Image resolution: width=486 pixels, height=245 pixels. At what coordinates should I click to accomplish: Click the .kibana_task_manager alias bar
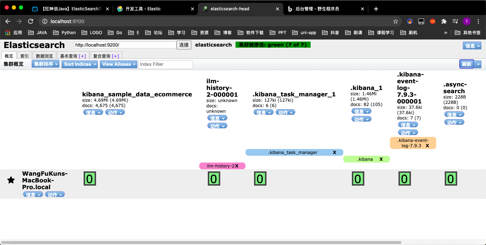coord(294,152)
